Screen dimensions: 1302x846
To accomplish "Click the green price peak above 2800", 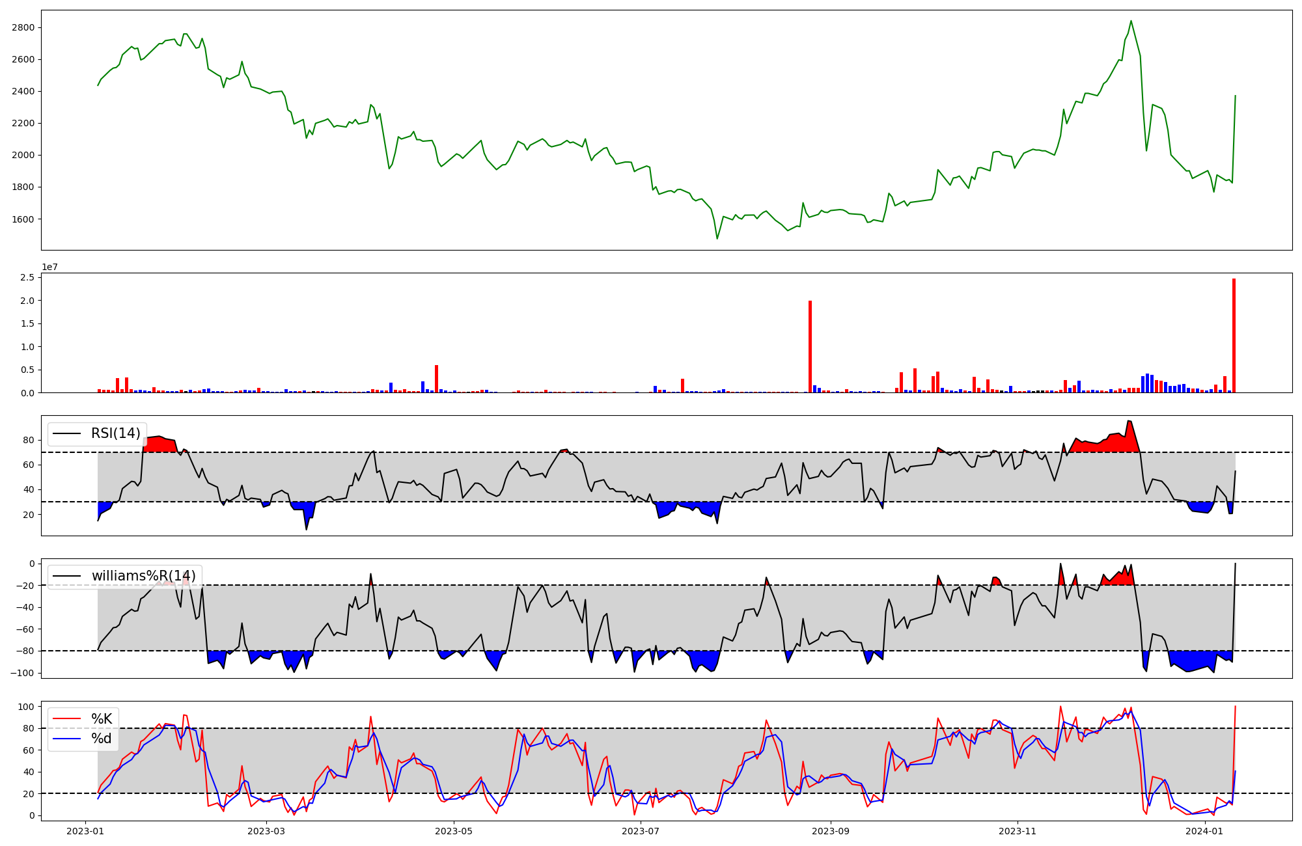I will pos(1131,21).
